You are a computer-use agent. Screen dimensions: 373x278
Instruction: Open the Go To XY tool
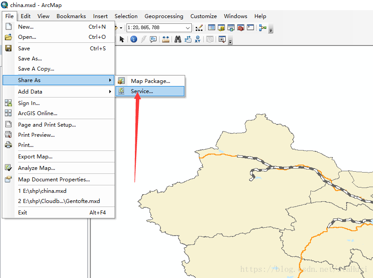198,39
